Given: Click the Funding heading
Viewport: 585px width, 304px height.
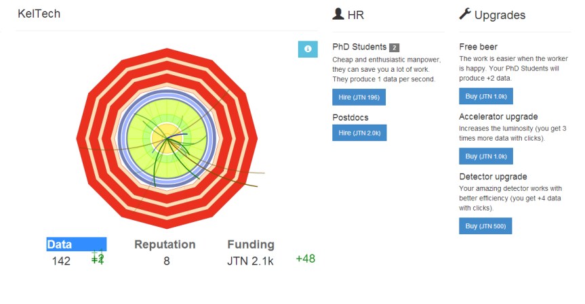Looking at the screenshot, I should coord(251,244).
